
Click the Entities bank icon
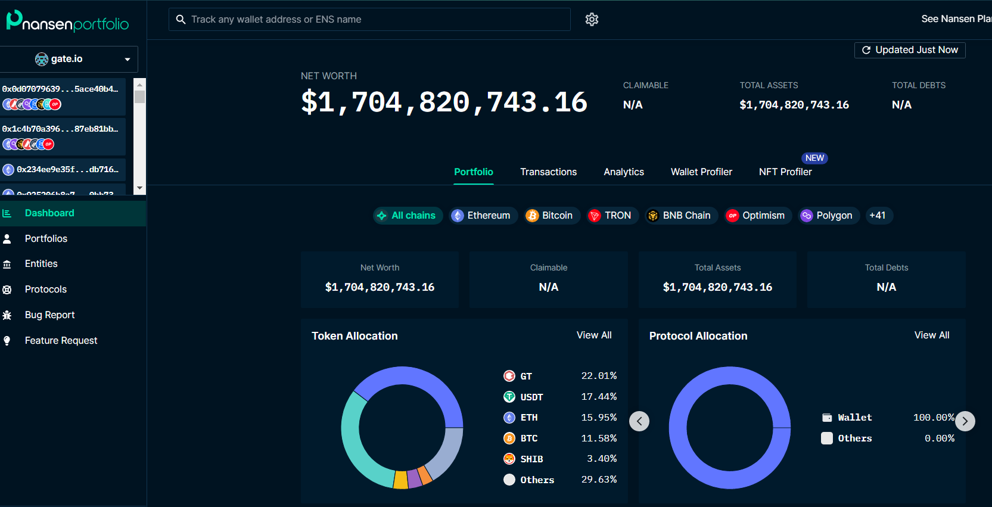pos(7,264)
